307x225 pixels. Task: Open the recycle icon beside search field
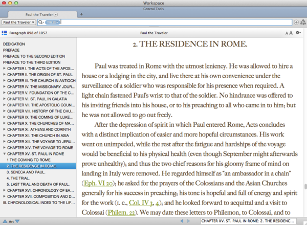pos(303,22)
